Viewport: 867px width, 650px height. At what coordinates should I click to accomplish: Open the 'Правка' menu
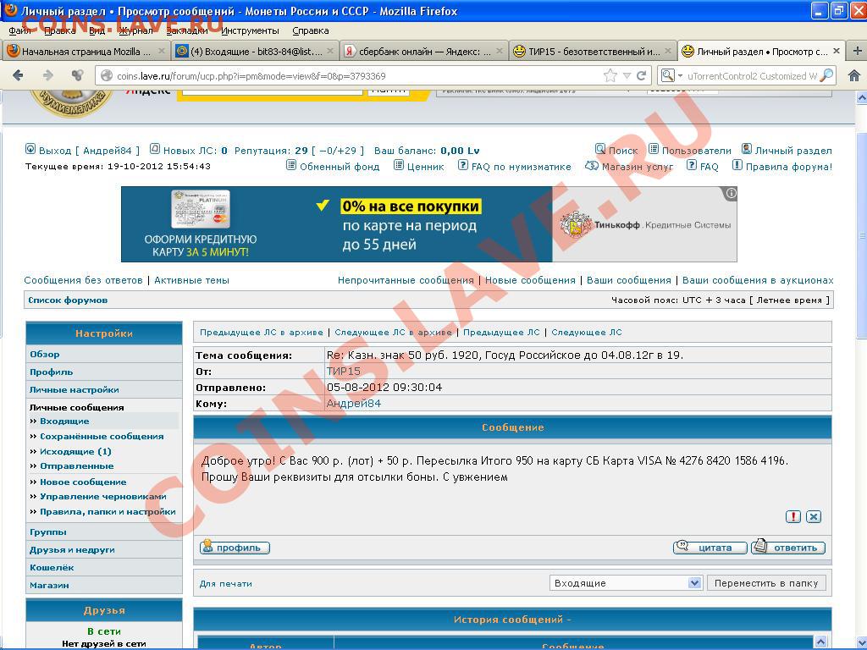[60, 31]
